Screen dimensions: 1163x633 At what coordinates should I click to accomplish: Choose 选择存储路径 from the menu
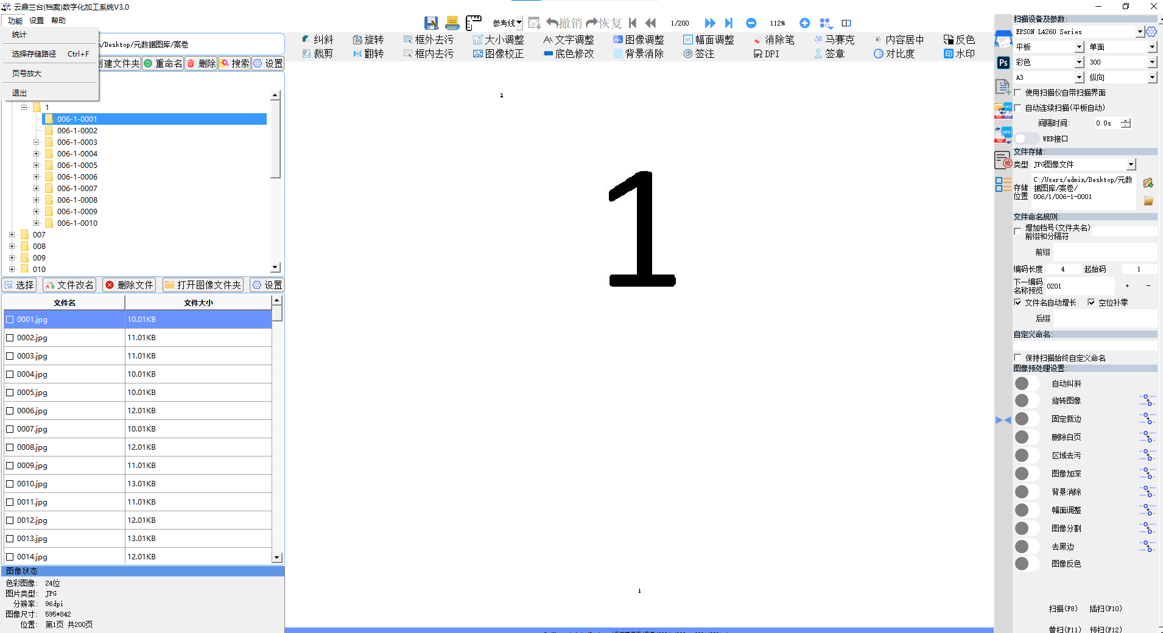[x=34, y=54]
